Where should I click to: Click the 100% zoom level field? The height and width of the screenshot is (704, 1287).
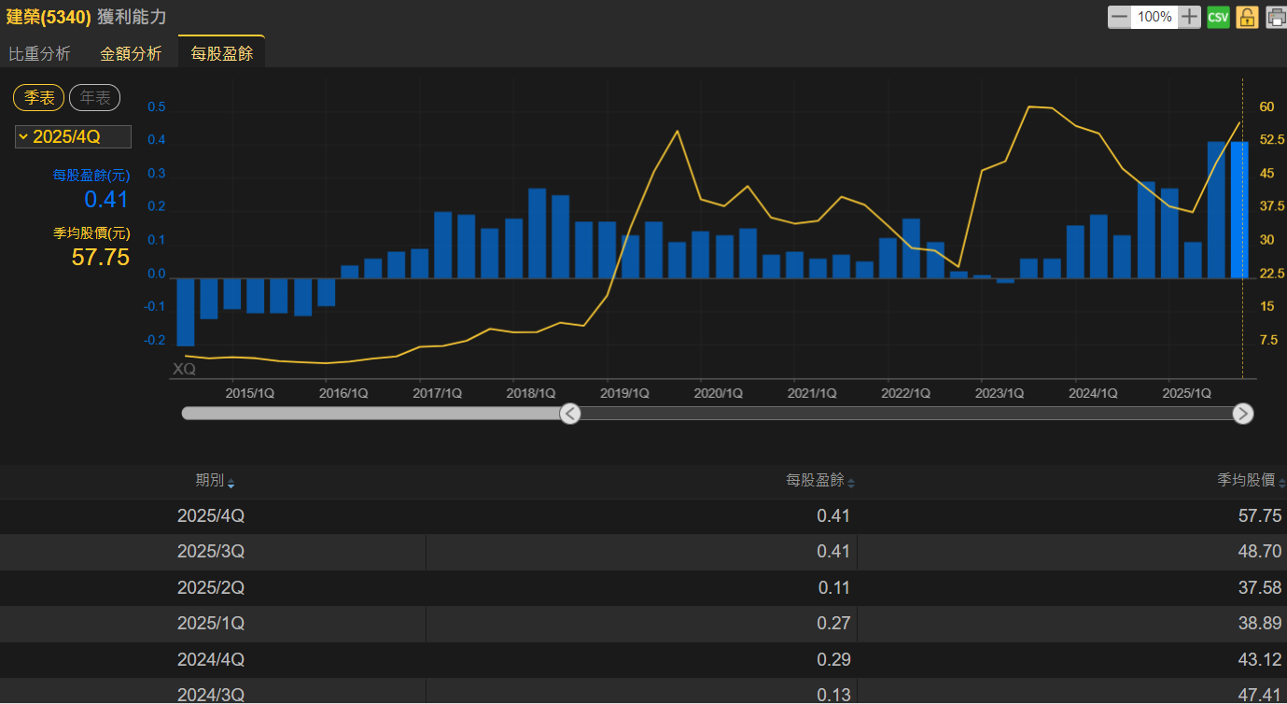coord(1154,17)
